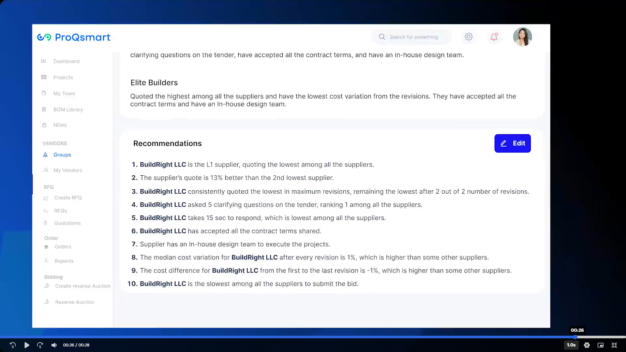Viewport: 626px width, 352px height.
Task: Open My Vendors
Action: click(68, 170)
